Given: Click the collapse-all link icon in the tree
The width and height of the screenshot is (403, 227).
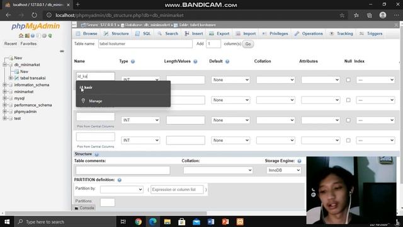Looking at the screenshot, I should pyautogui.click(x=62, y=51).
